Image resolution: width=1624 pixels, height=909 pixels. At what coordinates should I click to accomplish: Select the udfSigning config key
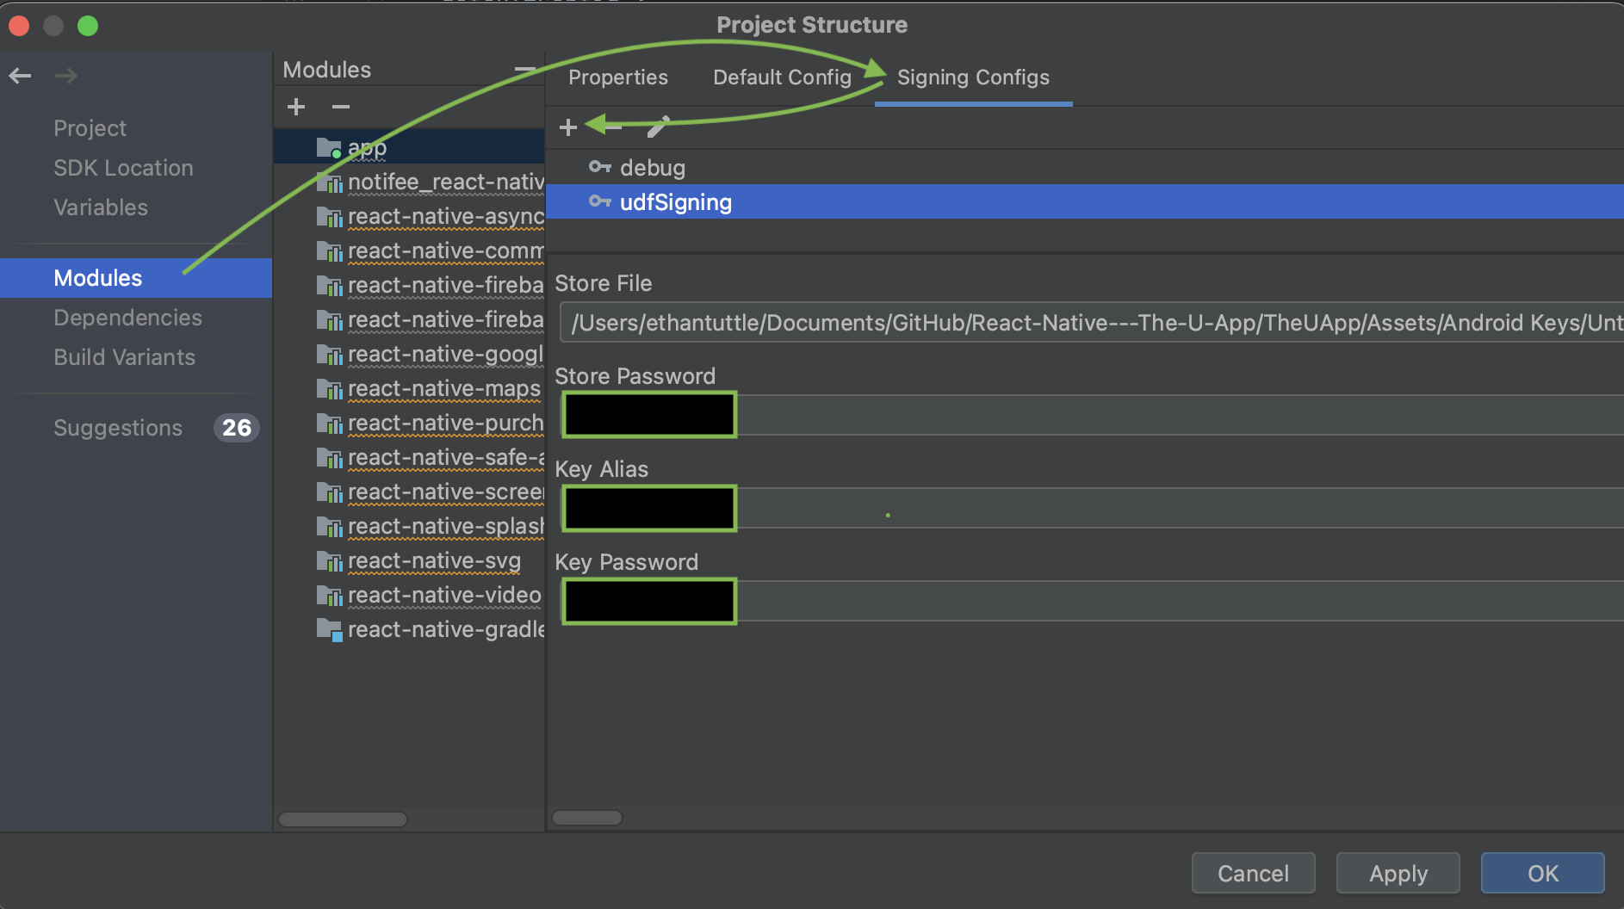click(675, 202)
